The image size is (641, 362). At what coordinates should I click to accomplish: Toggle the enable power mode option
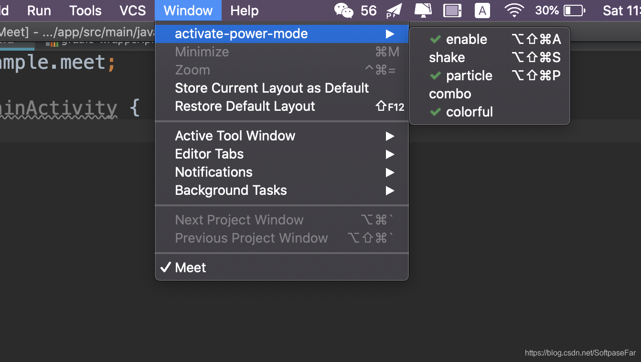(490, 39)
